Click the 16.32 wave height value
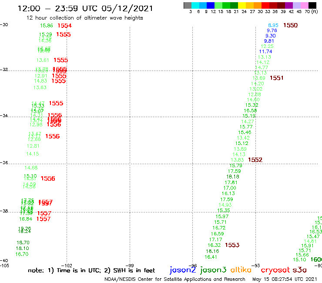The height and width of the screenshot is (283, 322). click(x=214, y=245)
